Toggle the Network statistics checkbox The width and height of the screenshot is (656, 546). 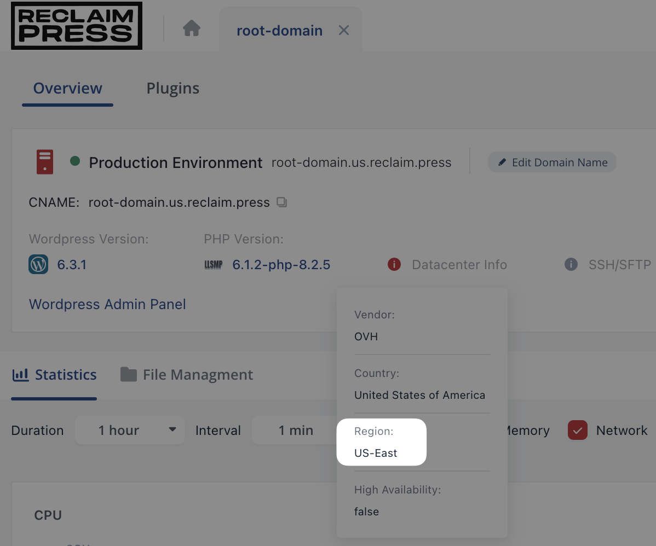(577, 431)
